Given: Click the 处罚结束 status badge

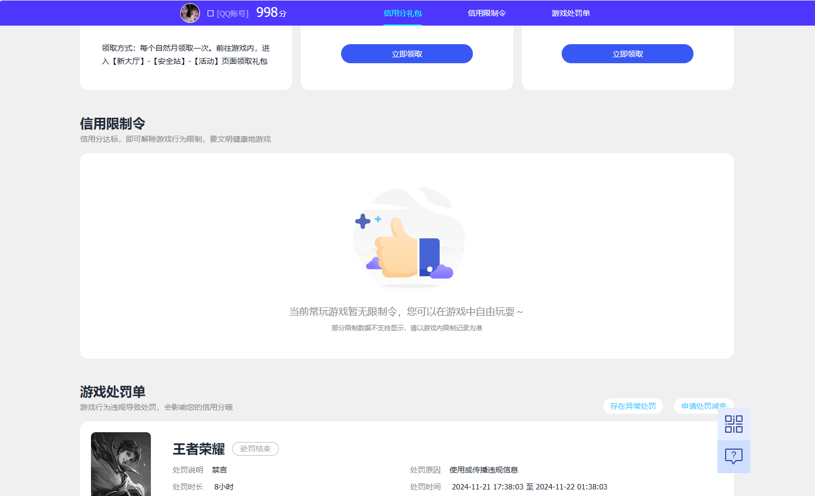Looking at the screenshot, I should tap(256, 449).
